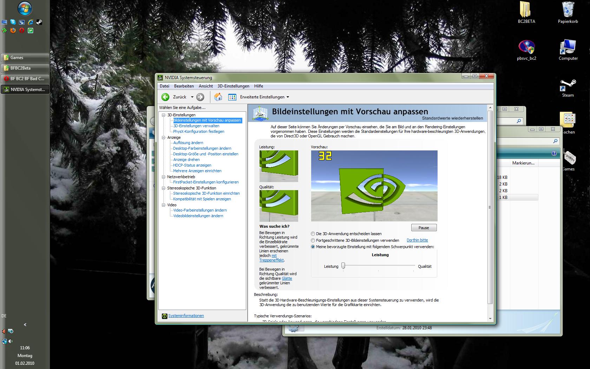The width and height of the screenshot is (590, 369).
Task: Pause the 3D preview animation
Action: tap(424, 228)
